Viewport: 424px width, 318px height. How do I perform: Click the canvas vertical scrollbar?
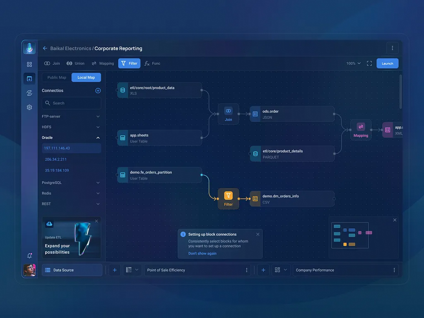click(x=400, y=92)
